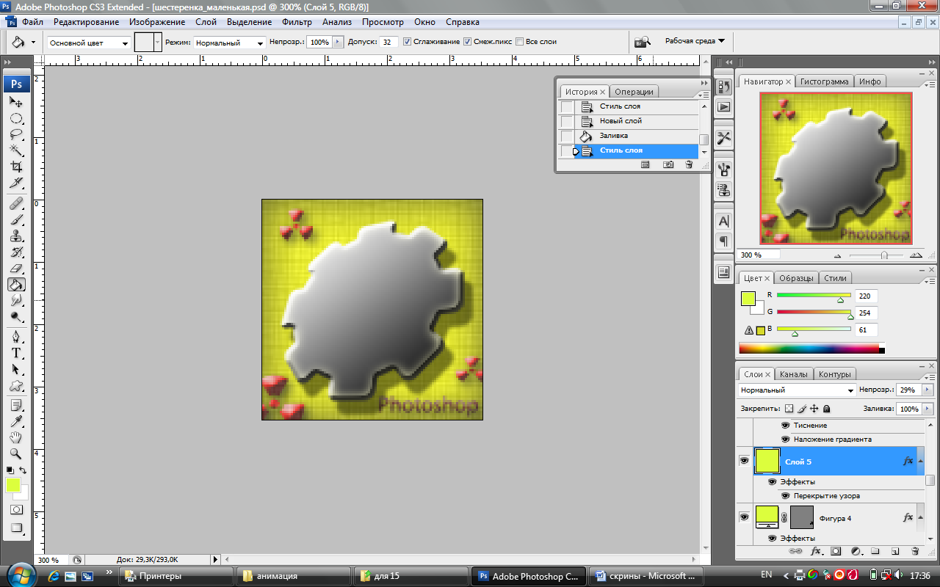
Task: Create new group in Layers panel
Action: [x=875, y=550]
